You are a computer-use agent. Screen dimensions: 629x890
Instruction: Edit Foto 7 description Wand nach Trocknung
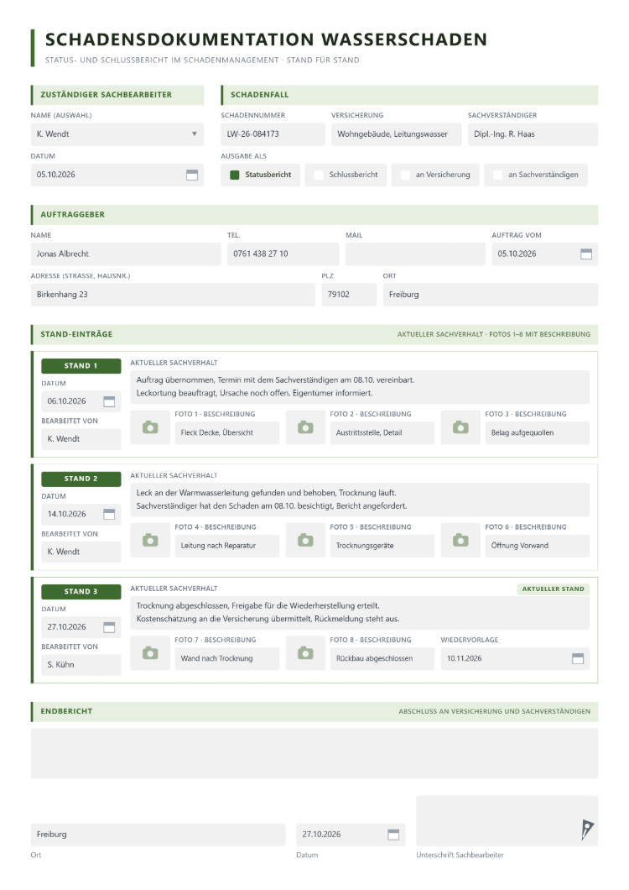pos(227,658)
